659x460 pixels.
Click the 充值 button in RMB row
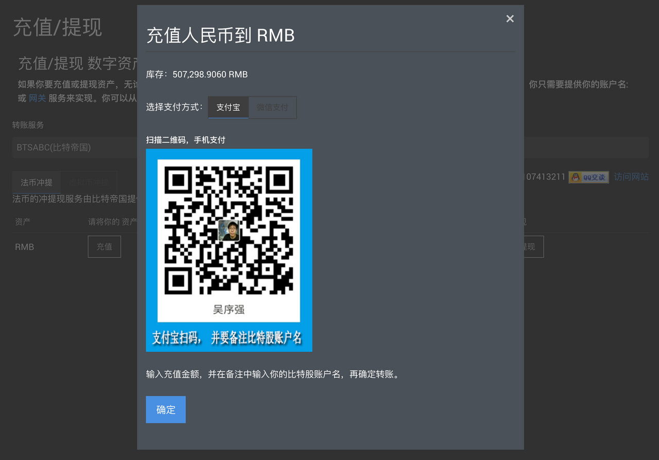click(105, 247)
